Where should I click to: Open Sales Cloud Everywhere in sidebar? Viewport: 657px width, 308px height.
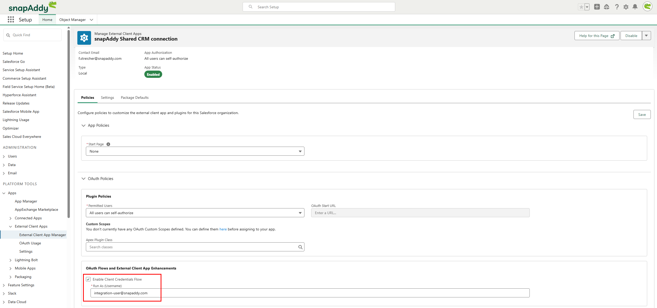[x=22, y=137]
